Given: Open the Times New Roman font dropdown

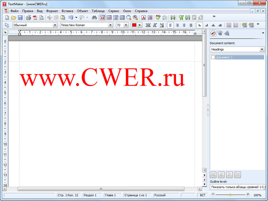Looking at the screenshot, I should click(111, 25).
